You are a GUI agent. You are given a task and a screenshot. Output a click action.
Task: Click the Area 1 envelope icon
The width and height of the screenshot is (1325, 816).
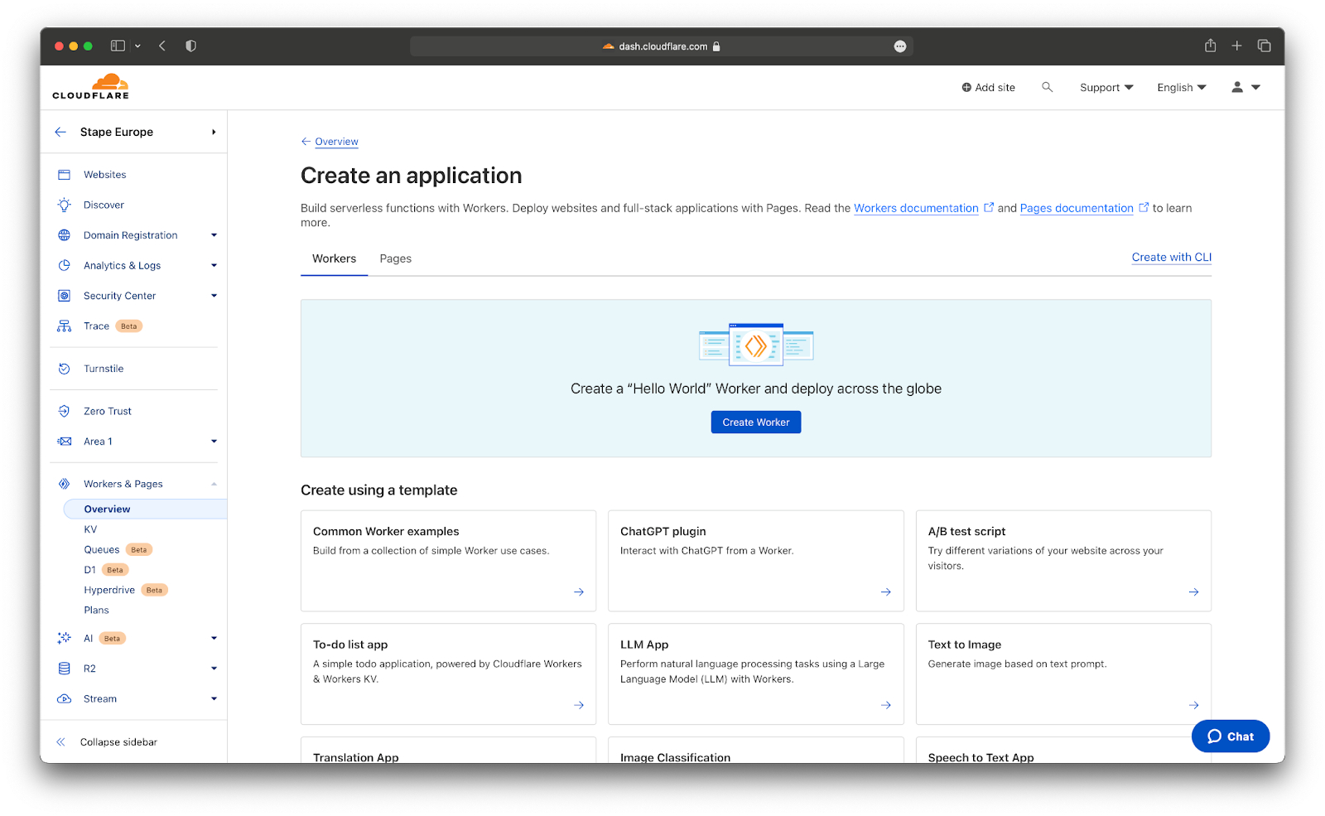(x=64, y=442)
